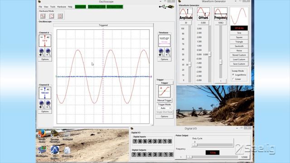290x163 pixels.
Task: Click the Duty Cycle slider handle
Action: pos(194,145)
